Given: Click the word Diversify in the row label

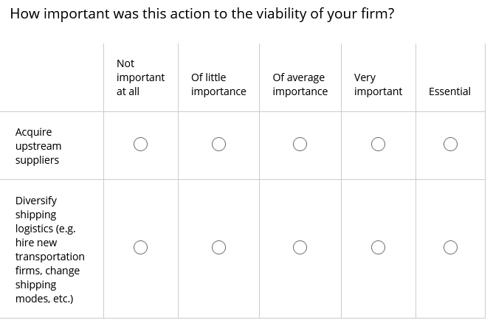Looking at the screenshot, I should click(36, 201).
